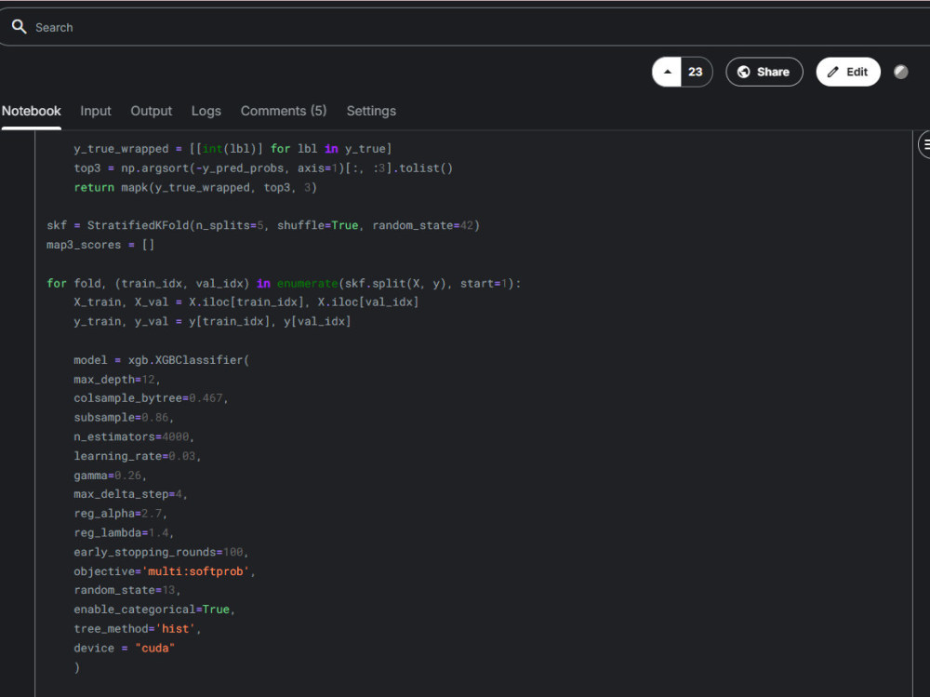Click the 'X_train, X_val' assignment line
Viewport: 930px width, 697px height.
246,302
